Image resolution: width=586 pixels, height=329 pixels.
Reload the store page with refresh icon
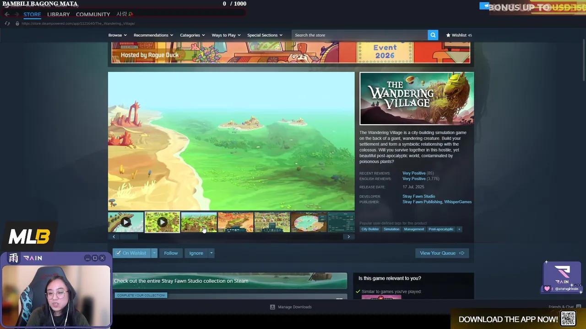point(7,23)
